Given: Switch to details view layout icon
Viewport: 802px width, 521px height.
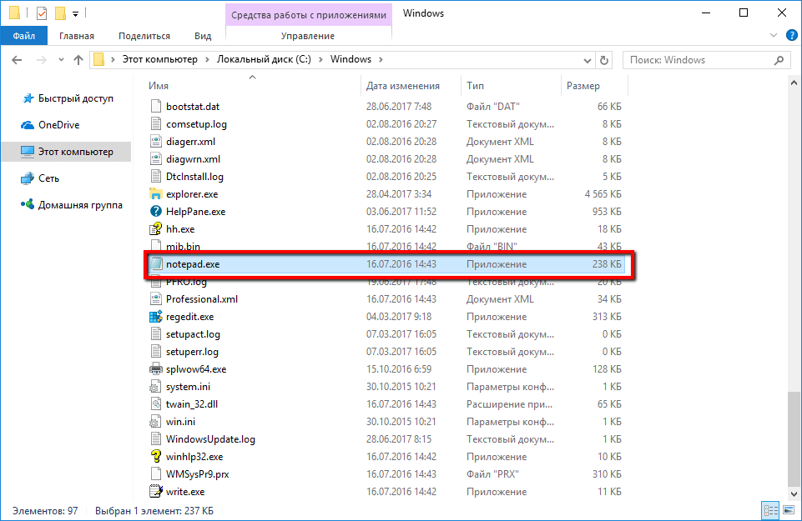Looking at the screenshot, I should click(x=770, y=510).
